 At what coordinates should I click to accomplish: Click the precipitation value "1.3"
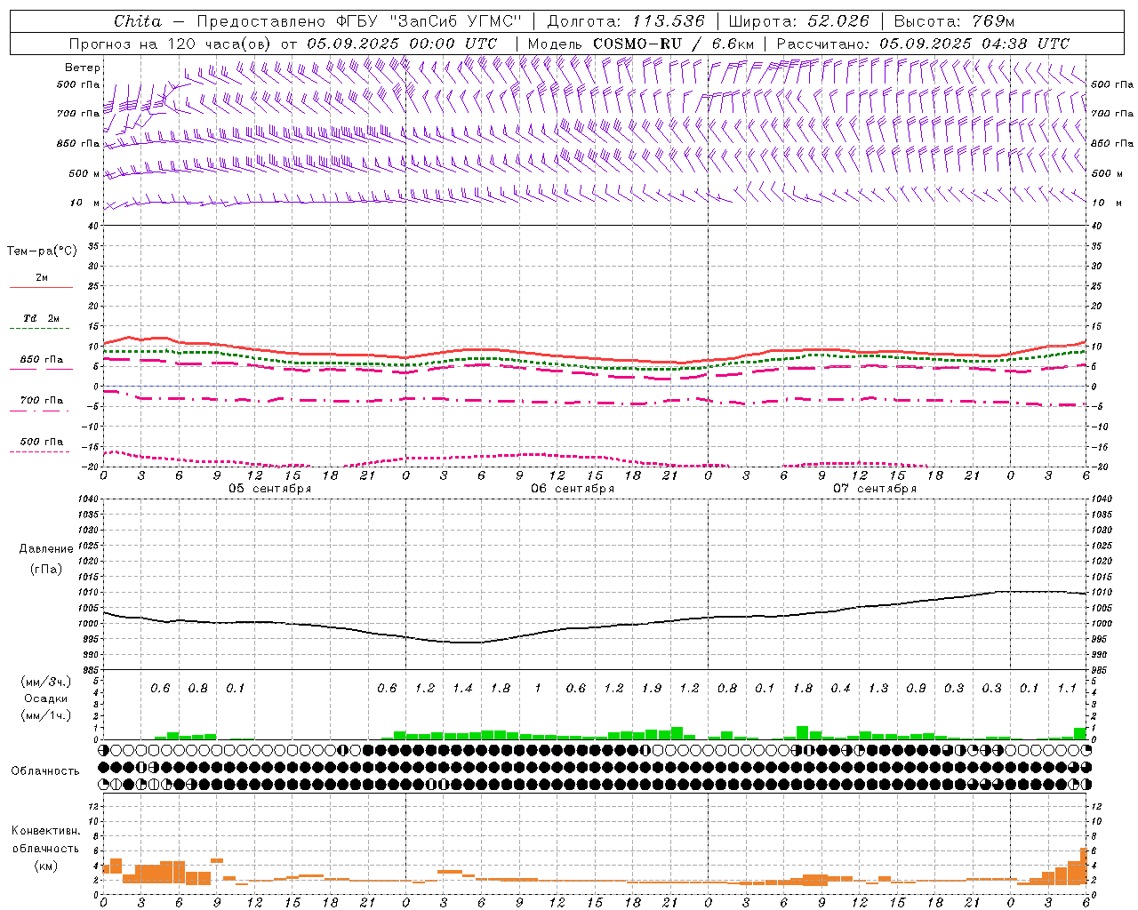coord(878,689)
